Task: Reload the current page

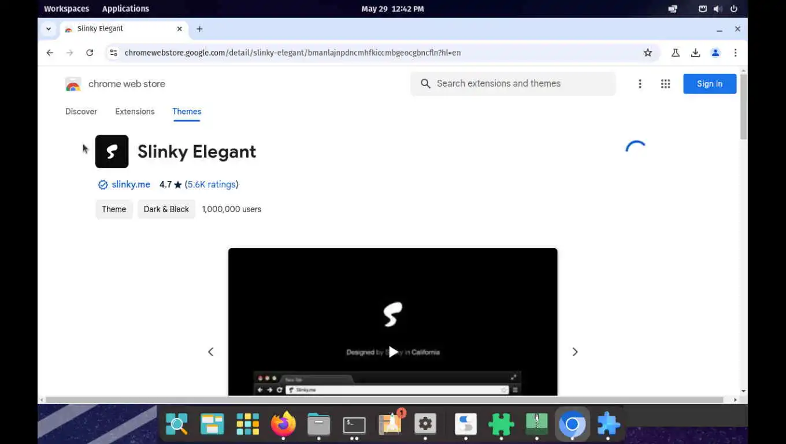Action: (x=90, y=53)
